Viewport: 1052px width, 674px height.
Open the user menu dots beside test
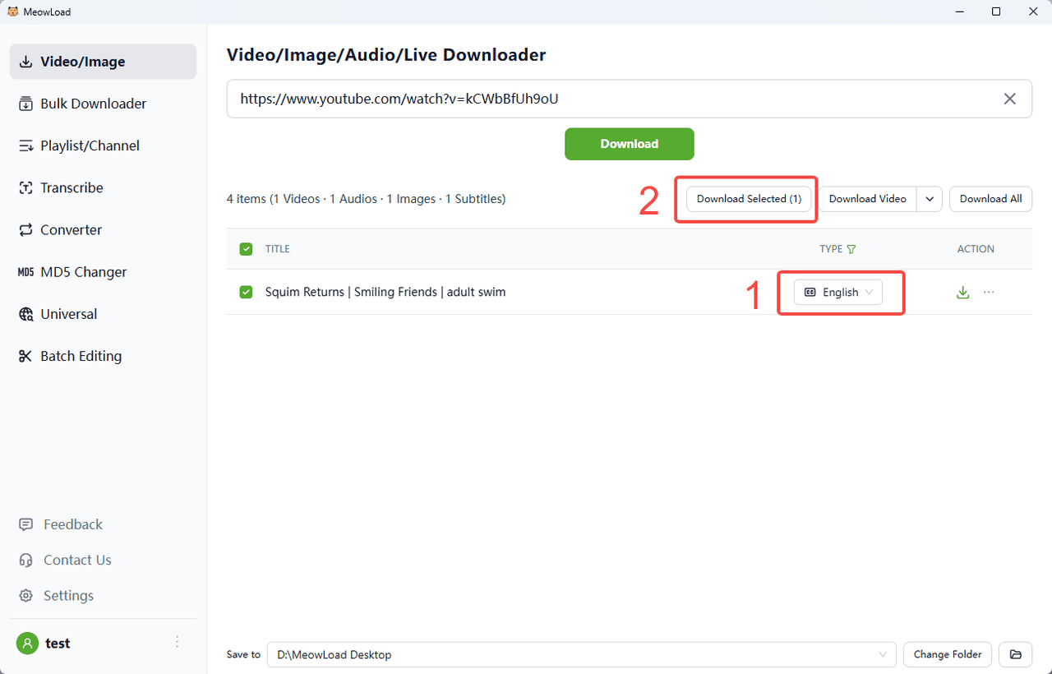point(177,643)
